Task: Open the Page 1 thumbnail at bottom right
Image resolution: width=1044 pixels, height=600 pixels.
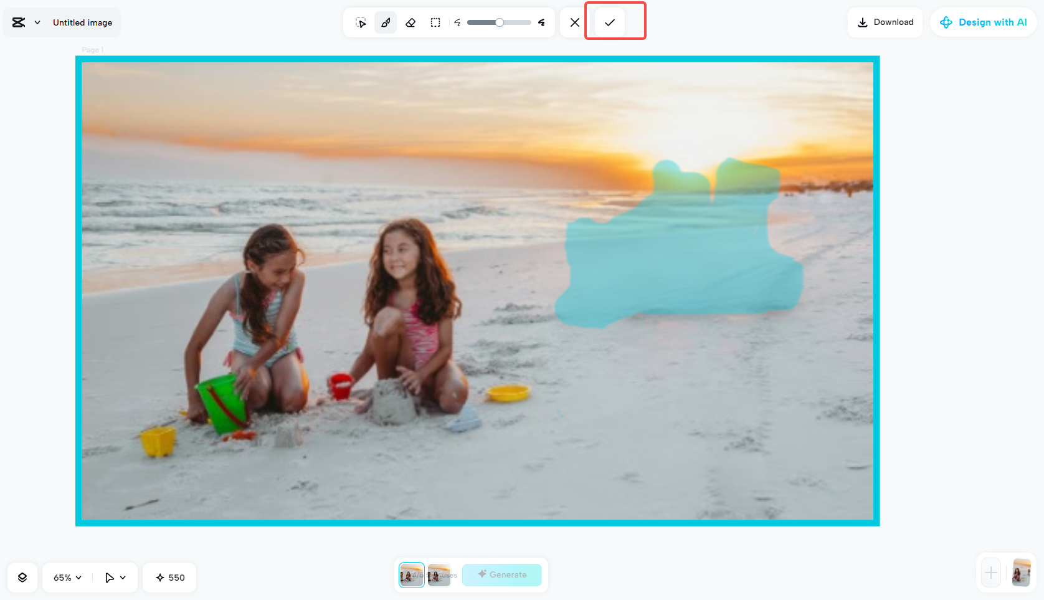Action: (x=1022, y=573)
